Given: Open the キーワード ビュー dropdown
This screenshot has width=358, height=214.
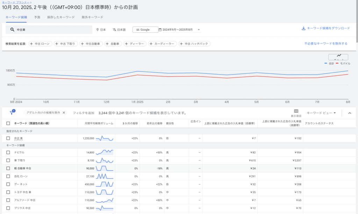Looking at the screenshot, I should (x=321, y=113).
